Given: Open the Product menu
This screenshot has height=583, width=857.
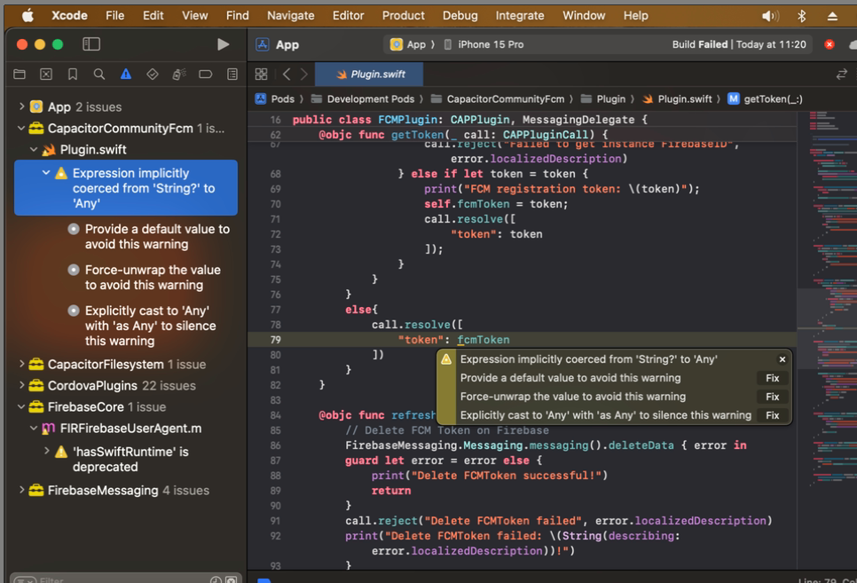Looking at the screenshot, I should (404, 15).
